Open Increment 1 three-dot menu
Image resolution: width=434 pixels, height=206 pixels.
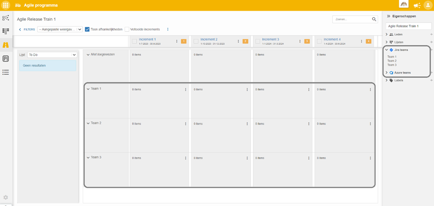176,41
